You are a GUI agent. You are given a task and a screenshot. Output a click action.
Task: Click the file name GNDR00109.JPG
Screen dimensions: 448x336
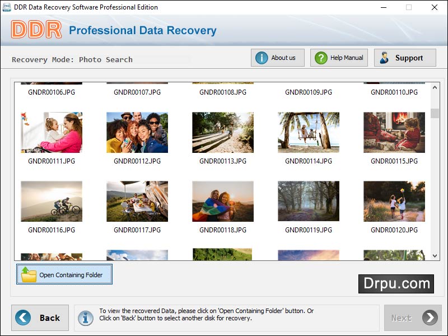pos(309,92)
